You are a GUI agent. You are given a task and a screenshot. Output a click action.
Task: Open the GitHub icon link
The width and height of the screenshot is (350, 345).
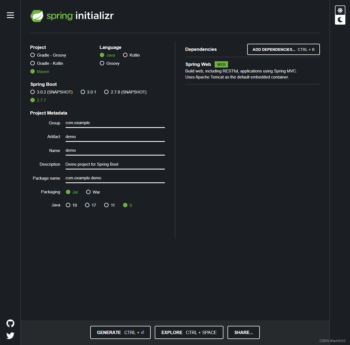pos(10,323)
